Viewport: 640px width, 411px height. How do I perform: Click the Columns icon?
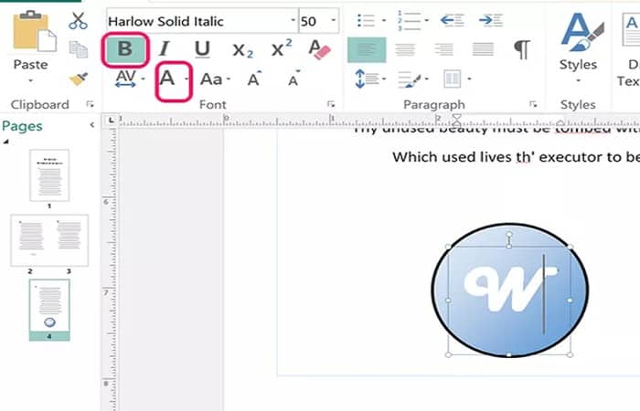click(x=453, y=79)
